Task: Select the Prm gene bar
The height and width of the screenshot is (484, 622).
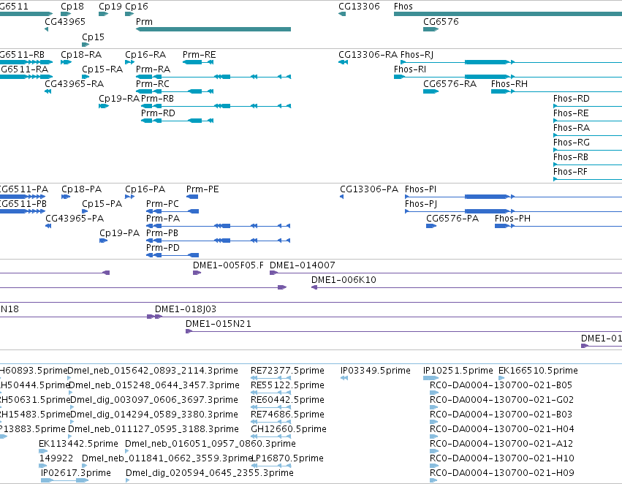Action: [213, 29]
